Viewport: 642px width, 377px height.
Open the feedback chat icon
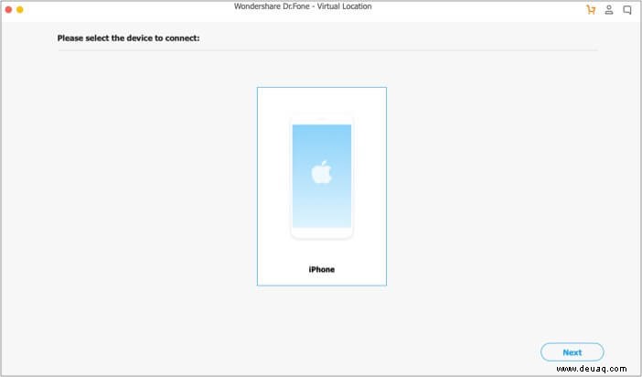[x=626, y=10]
